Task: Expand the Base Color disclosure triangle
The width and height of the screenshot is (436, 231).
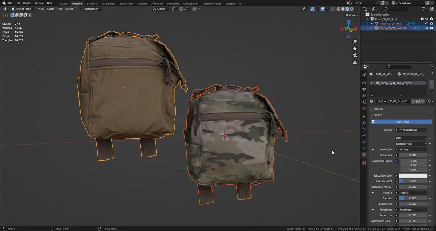Action: (x=373, y=149)
